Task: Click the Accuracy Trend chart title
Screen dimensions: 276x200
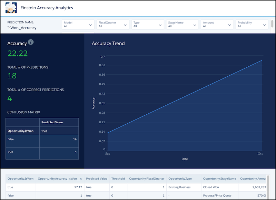Action: [108, 43]
